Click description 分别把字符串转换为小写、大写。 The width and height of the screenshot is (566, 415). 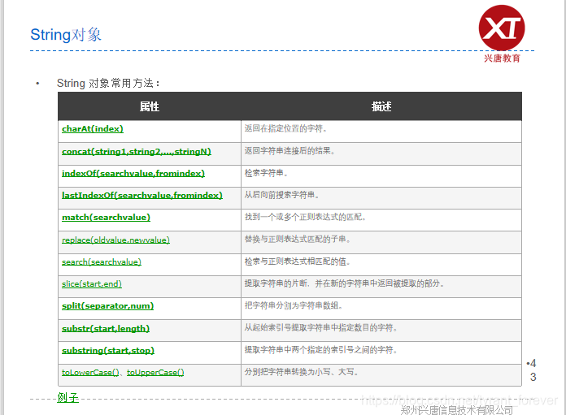302,372
